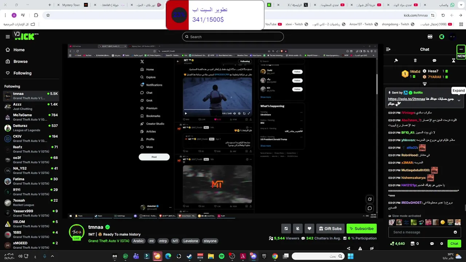
Task: Switch to the واتساب browser tab
Action: pyautogui.click(x=446, y=5)
